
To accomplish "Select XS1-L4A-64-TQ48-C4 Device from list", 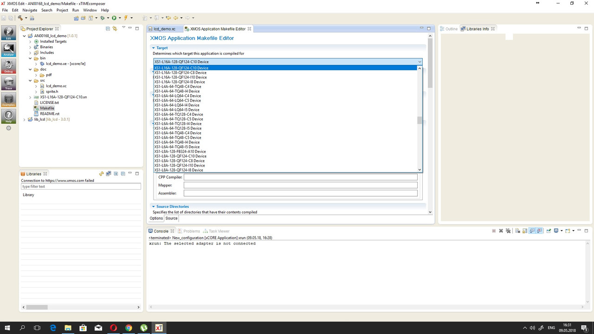I will (x=178, y=86).
